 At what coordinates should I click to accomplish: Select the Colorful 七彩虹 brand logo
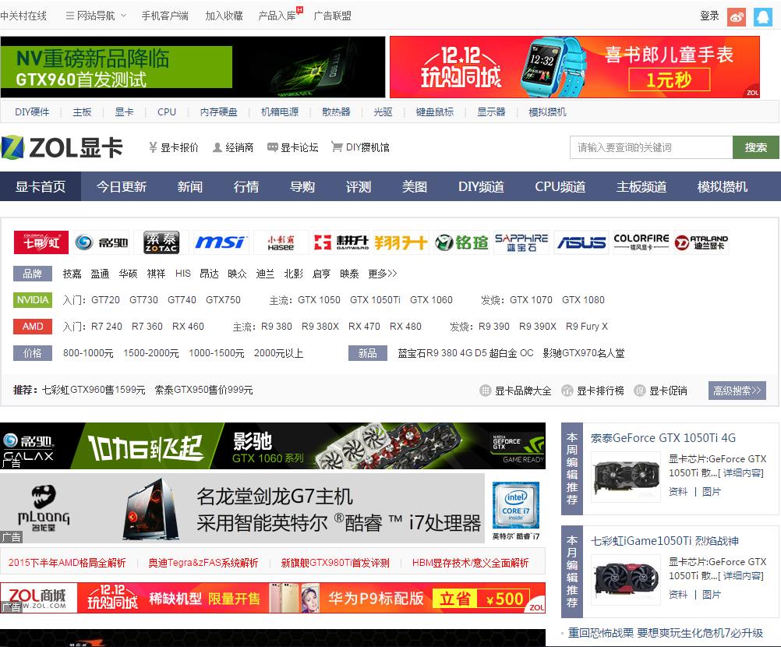click(x=41, y=242)
